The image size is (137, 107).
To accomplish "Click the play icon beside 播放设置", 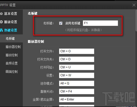I will click(1, 22).
